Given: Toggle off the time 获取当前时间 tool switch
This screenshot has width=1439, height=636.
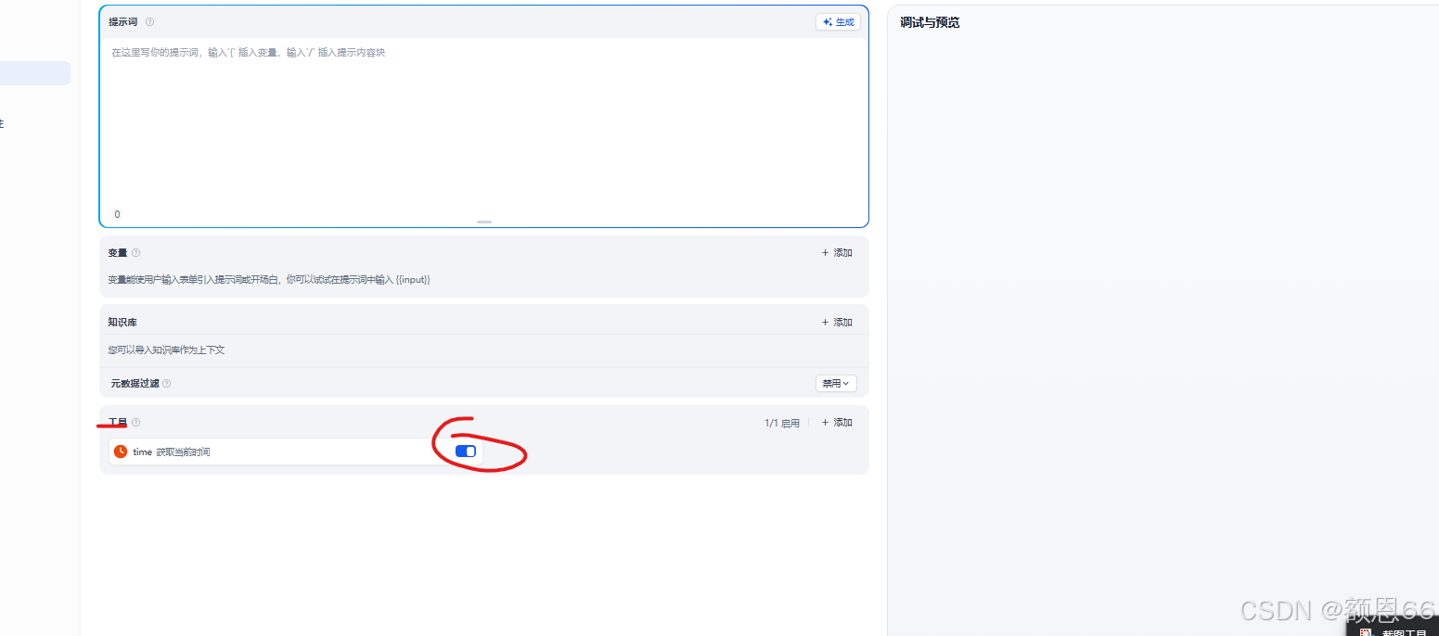Looking at the screenshot, I should (x=466, y=452).
